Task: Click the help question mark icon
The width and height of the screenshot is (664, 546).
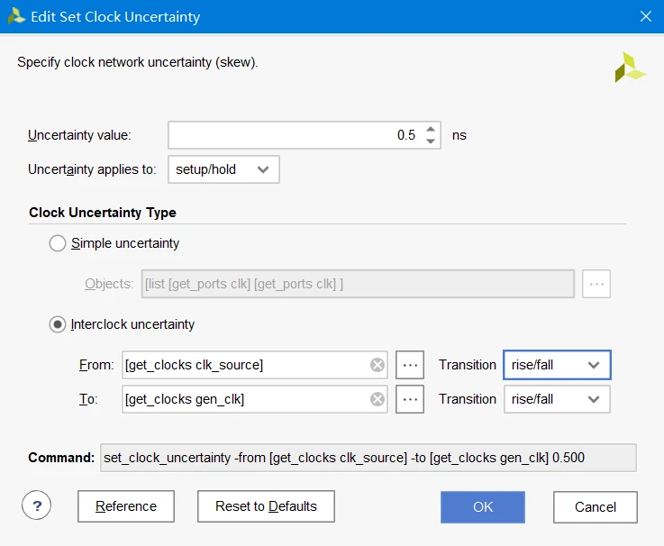Action: point(37,505)
